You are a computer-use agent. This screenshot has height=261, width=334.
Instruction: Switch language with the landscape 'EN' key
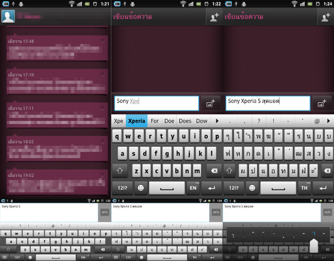coord(83,257)
